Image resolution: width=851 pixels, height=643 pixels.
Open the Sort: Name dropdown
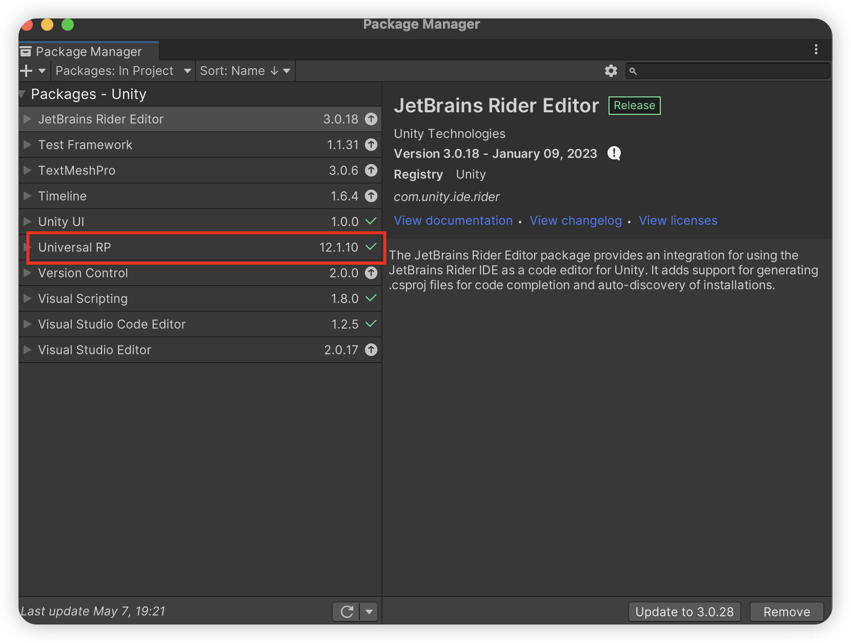pos(245,71)
